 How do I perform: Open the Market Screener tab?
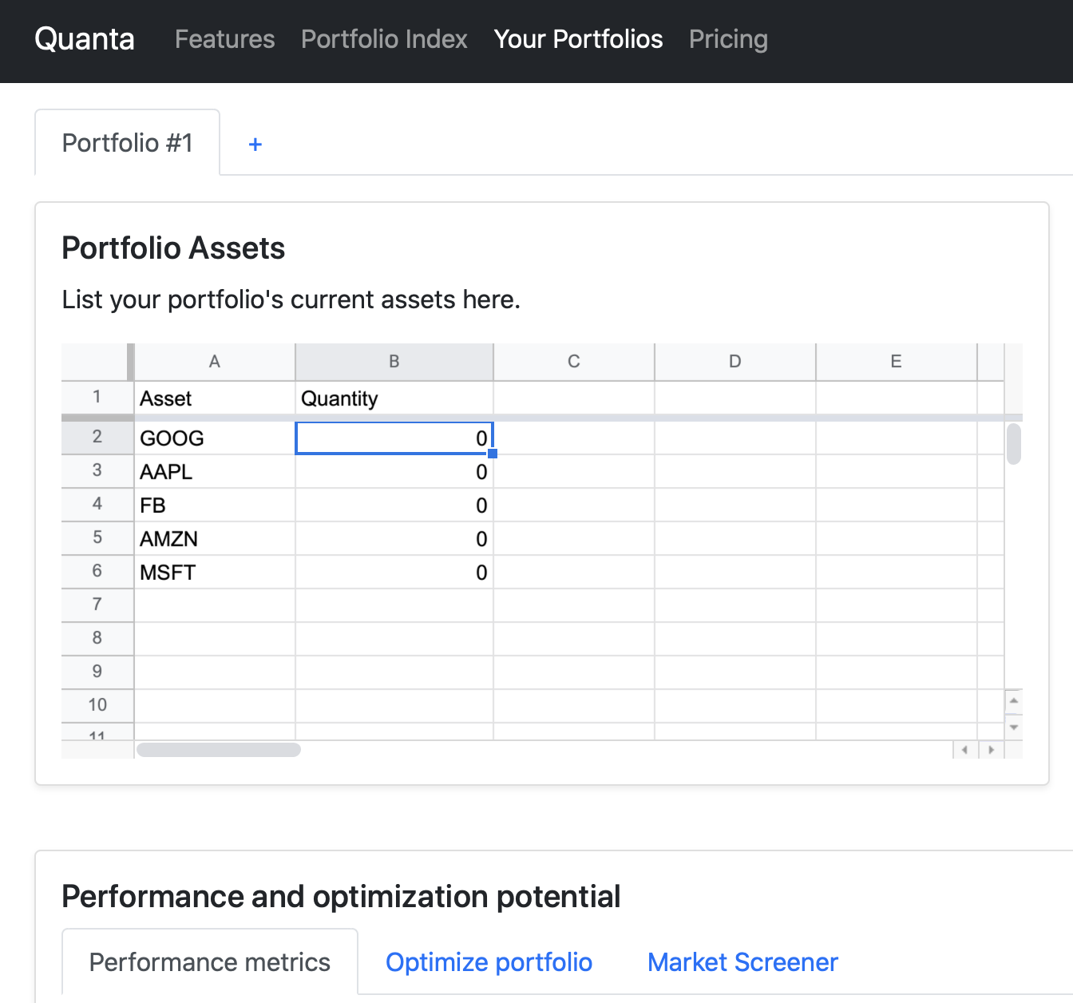742,961
